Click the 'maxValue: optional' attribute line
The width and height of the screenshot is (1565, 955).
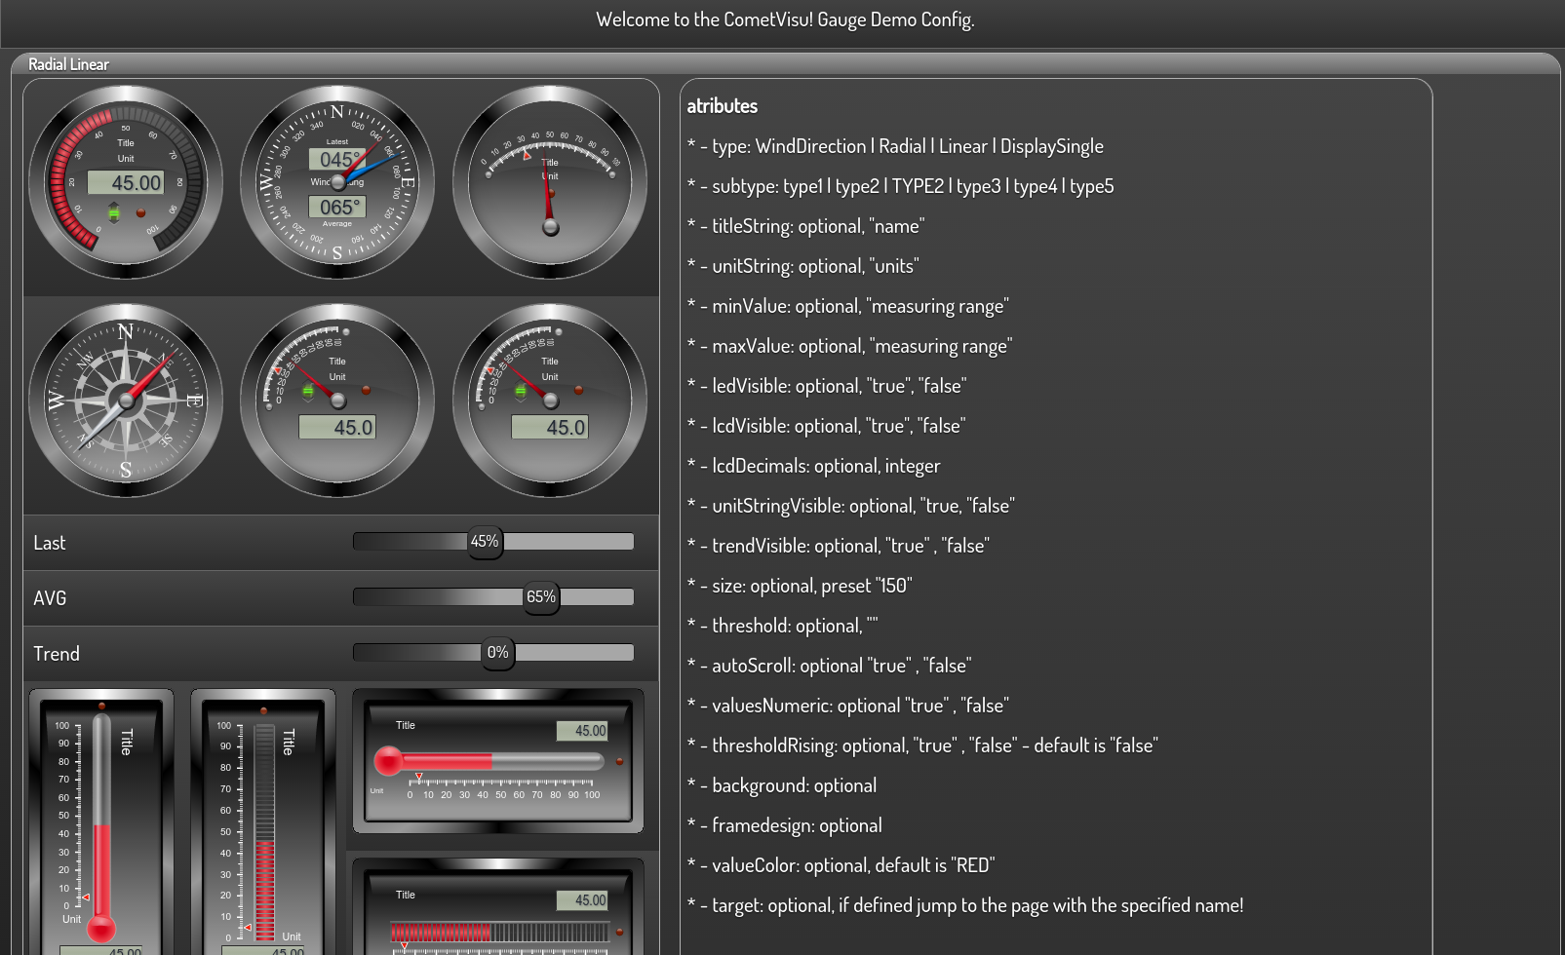[849, 346]
